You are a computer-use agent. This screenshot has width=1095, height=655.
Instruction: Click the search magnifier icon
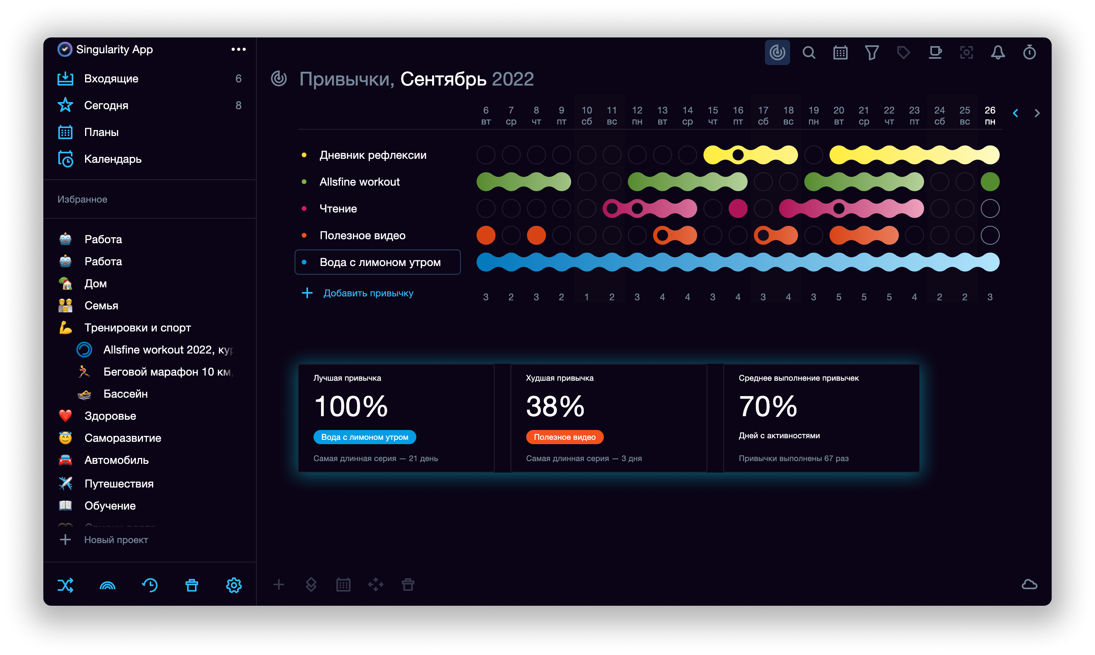click(x=809, y=52)
